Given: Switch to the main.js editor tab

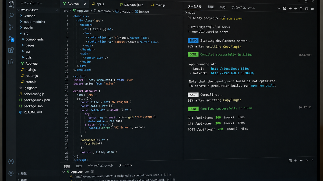Looking at the screenshot, I should pyautogui.click(x=158, y=5).
